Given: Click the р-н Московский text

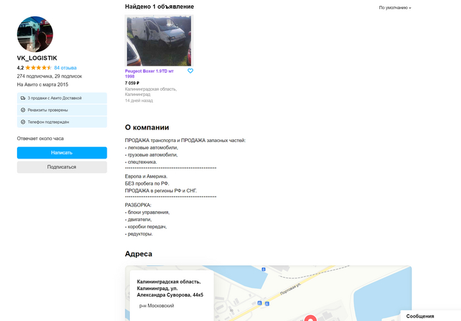Looking at the screenshot, I should point(157,306).
